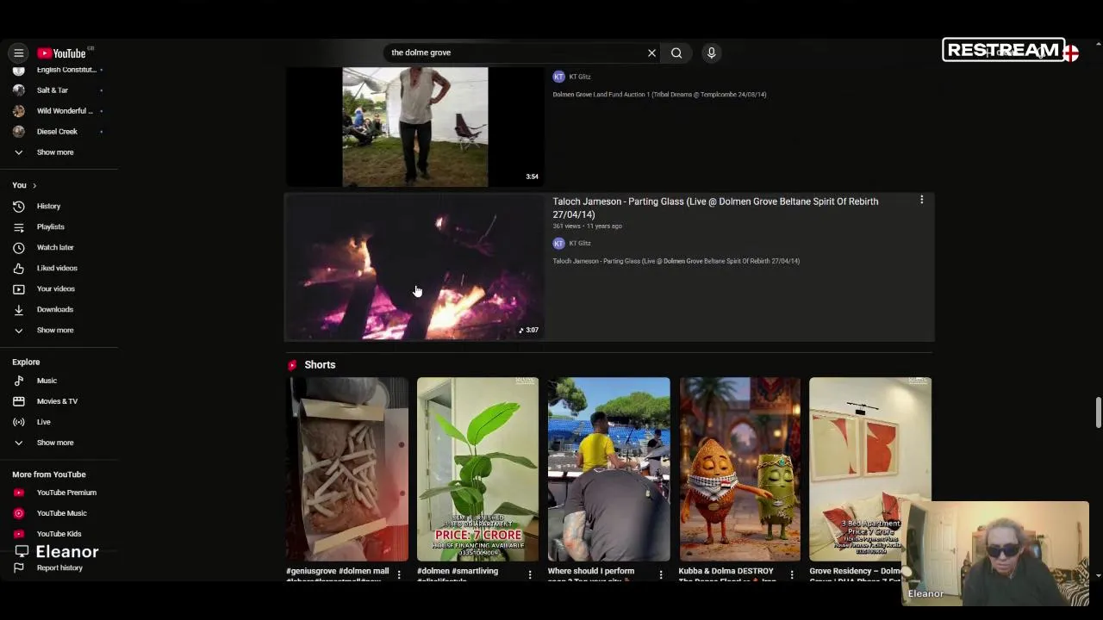Viewport: 1103px width, 620px height.
Task: Open options for 'Where should I perform' short
Action: point(661,574)
